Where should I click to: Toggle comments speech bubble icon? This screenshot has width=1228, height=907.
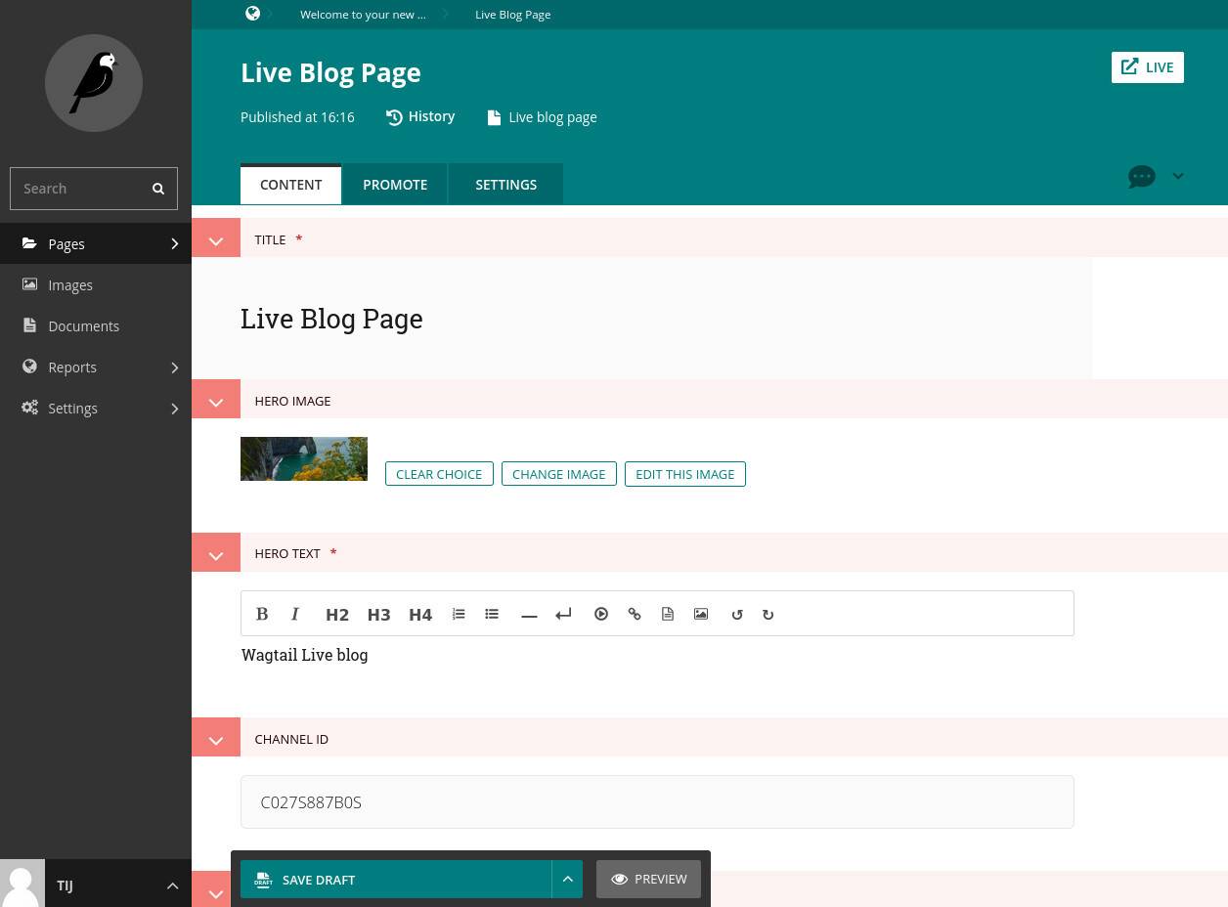(x=1142, y=177)
